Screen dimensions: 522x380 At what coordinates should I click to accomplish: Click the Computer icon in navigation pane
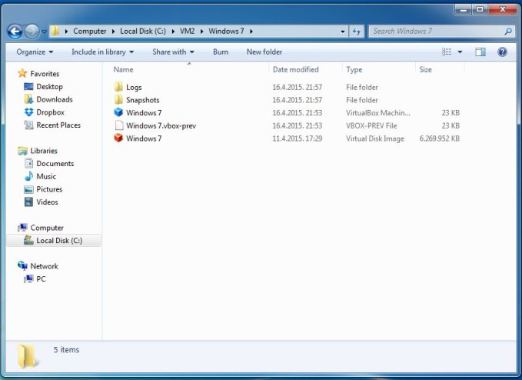click(22, 228)
